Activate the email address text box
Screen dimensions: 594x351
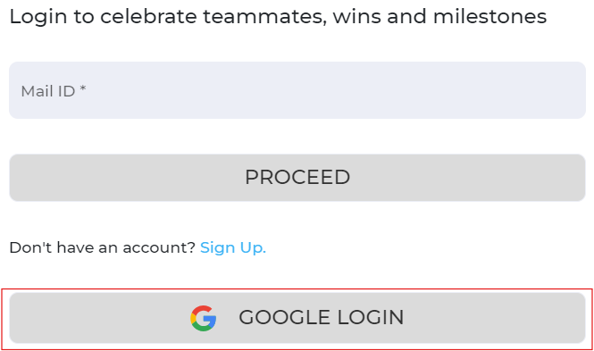tap(297, 90)
